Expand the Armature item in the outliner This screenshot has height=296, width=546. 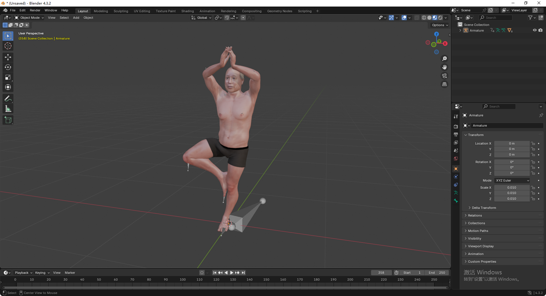pos(460,31)
